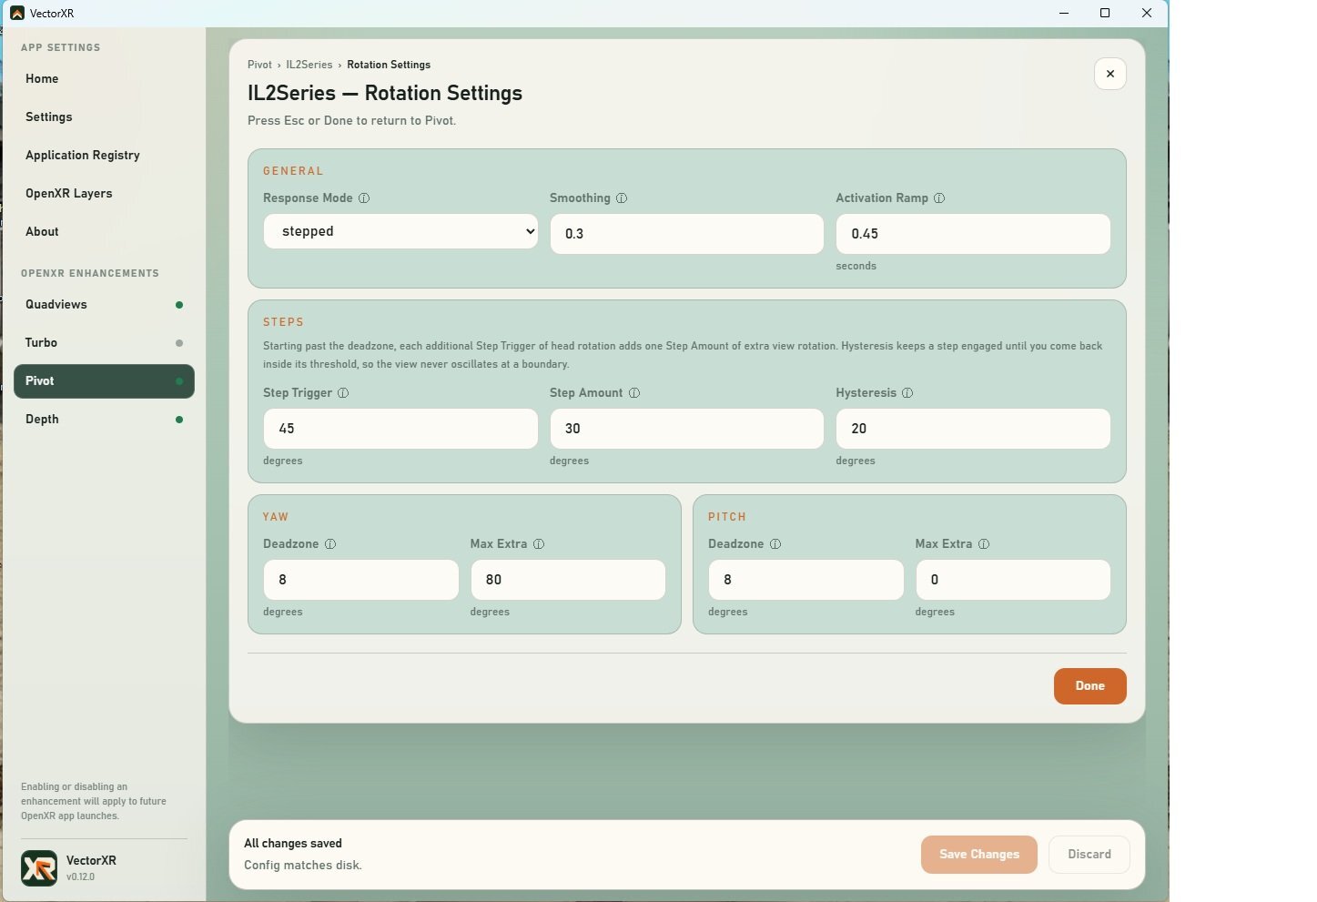Screen dimensions: 1317x902
Task: Maximize the VectorXR window
Action: pos(1105,13)
